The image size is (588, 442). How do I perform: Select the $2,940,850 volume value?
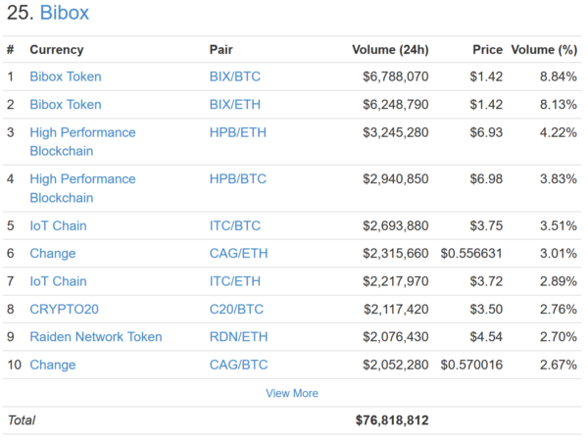coord(395,178)
